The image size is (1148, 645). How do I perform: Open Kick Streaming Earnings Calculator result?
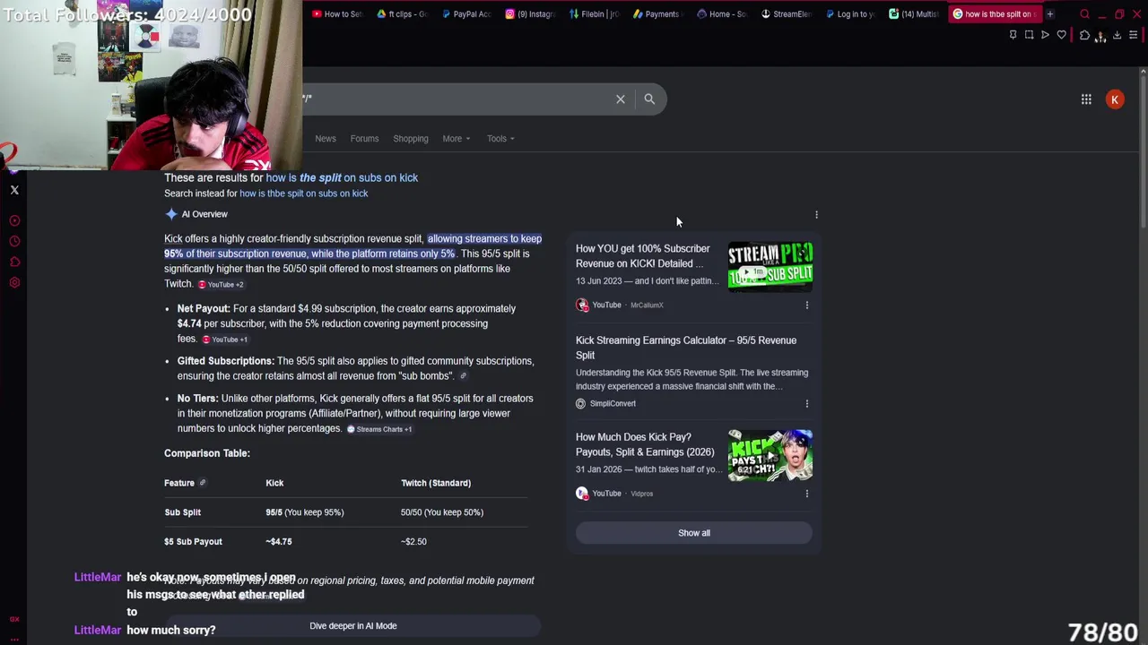pyautogui.click(x=686, y=348)
